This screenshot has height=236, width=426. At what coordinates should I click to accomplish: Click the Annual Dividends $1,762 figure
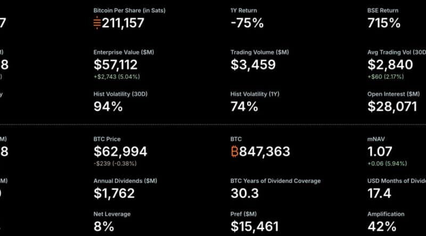tap(114, 193)
